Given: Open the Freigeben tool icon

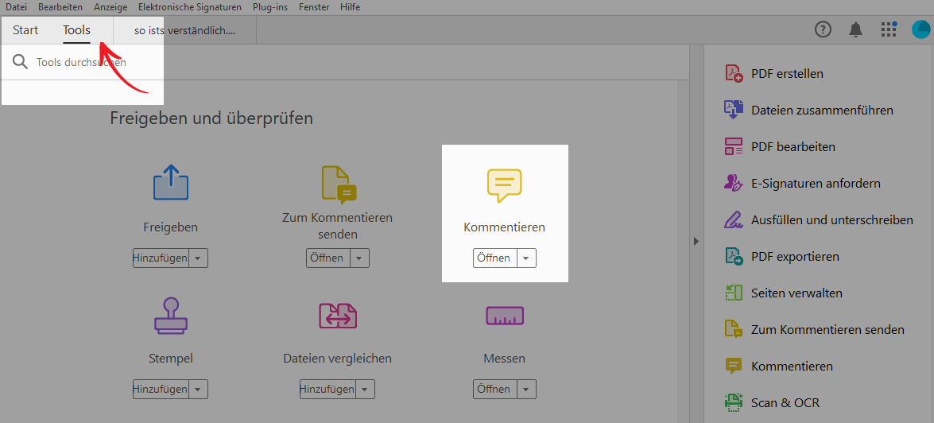Looking at the screenshot, I should click(170, 182).
